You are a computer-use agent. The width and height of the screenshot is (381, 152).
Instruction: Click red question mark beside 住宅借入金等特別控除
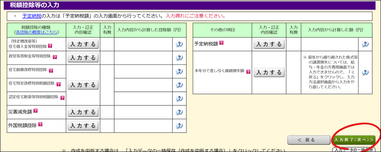click(x=50, y=46)
